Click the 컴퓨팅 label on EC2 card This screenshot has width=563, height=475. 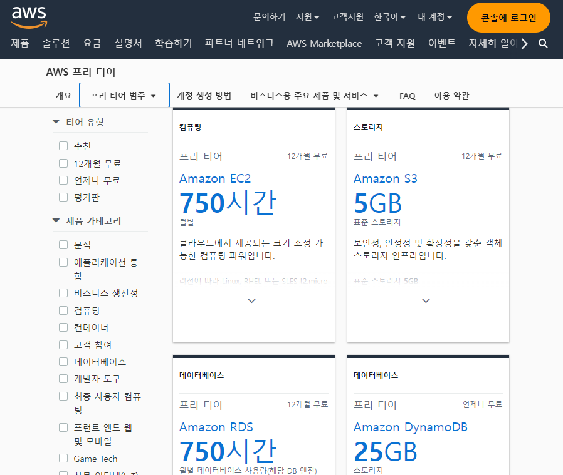pos(191,127)
